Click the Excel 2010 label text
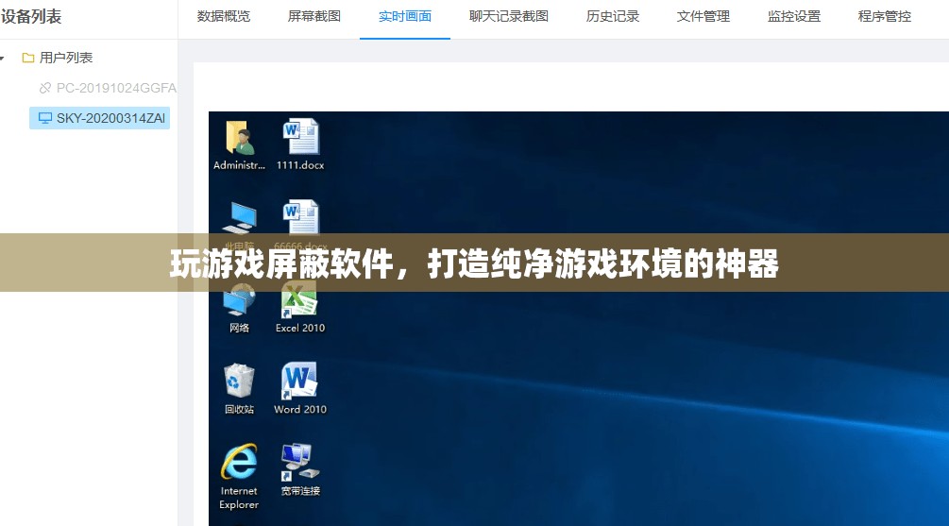The image size is (949, 526). click(300, 328)
